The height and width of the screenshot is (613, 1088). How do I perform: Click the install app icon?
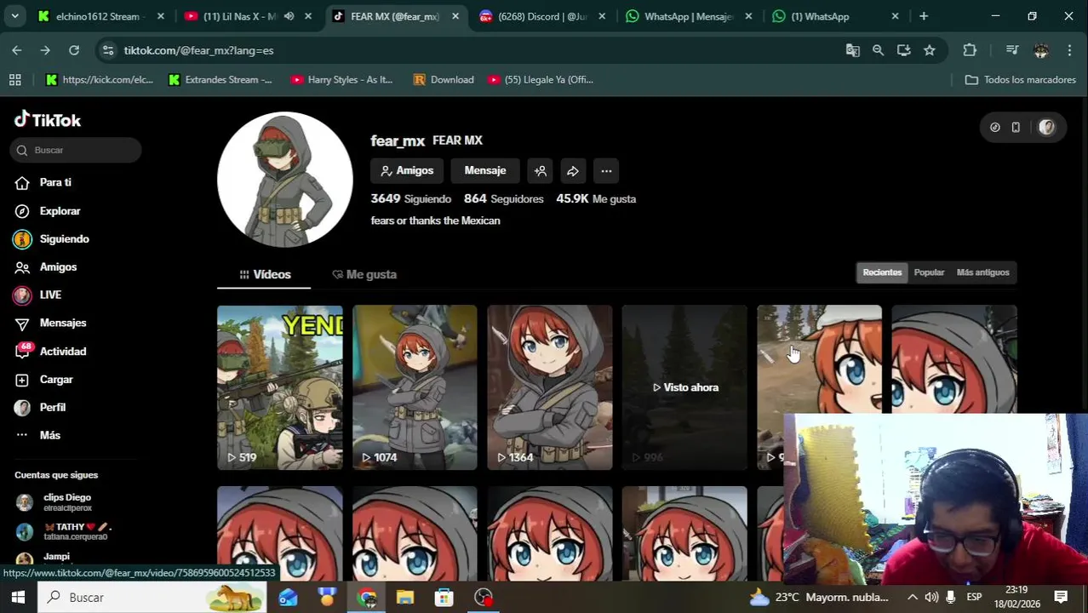903,50
